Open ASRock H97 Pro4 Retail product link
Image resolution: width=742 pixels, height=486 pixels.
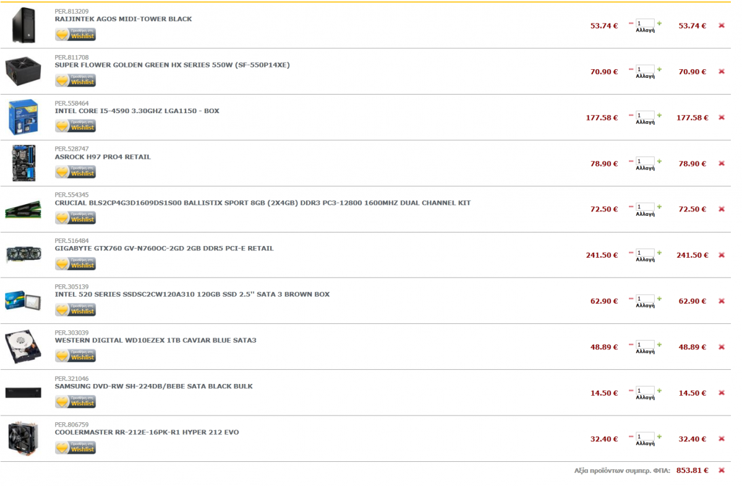103,157
